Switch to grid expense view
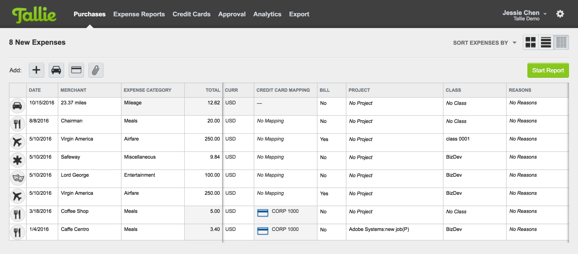 coord(530,42)
